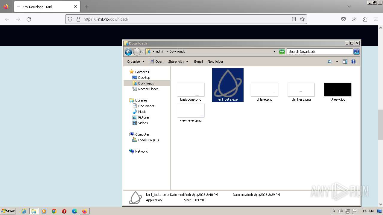Open Internet Explorer from taskbar

click(x=24, y=211)
